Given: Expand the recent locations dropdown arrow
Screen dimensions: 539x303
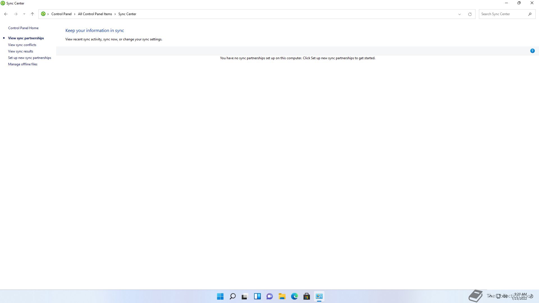Looking at the screenshot, I should [24, 14].
